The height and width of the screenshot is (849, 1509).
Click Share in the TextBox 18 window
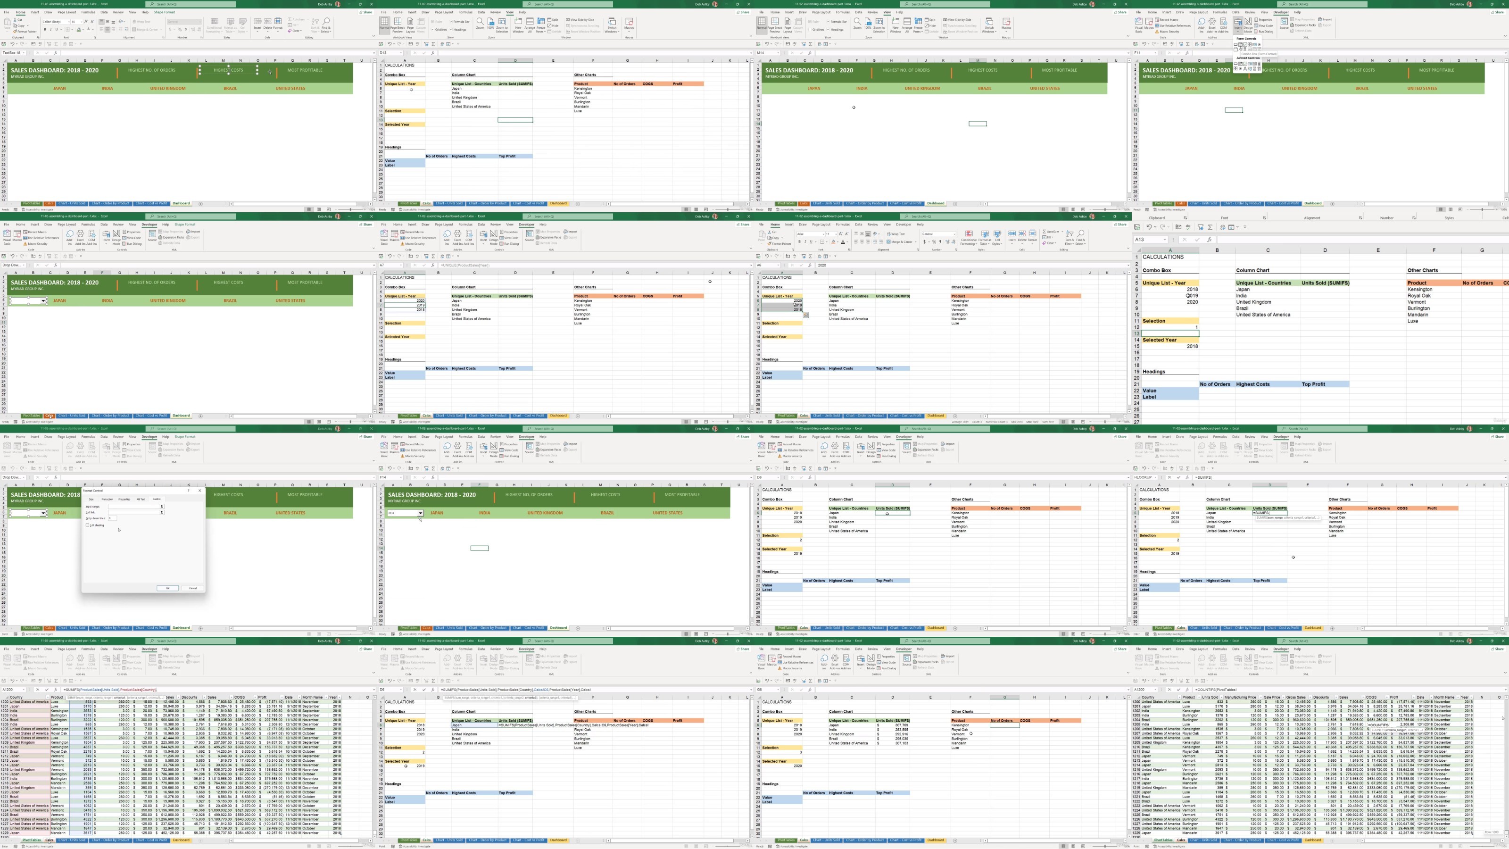[x=366, y=12]
